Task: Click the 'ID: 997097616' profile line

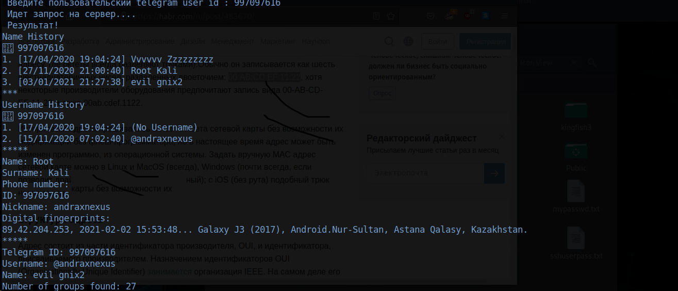Action: pos(36,196)
